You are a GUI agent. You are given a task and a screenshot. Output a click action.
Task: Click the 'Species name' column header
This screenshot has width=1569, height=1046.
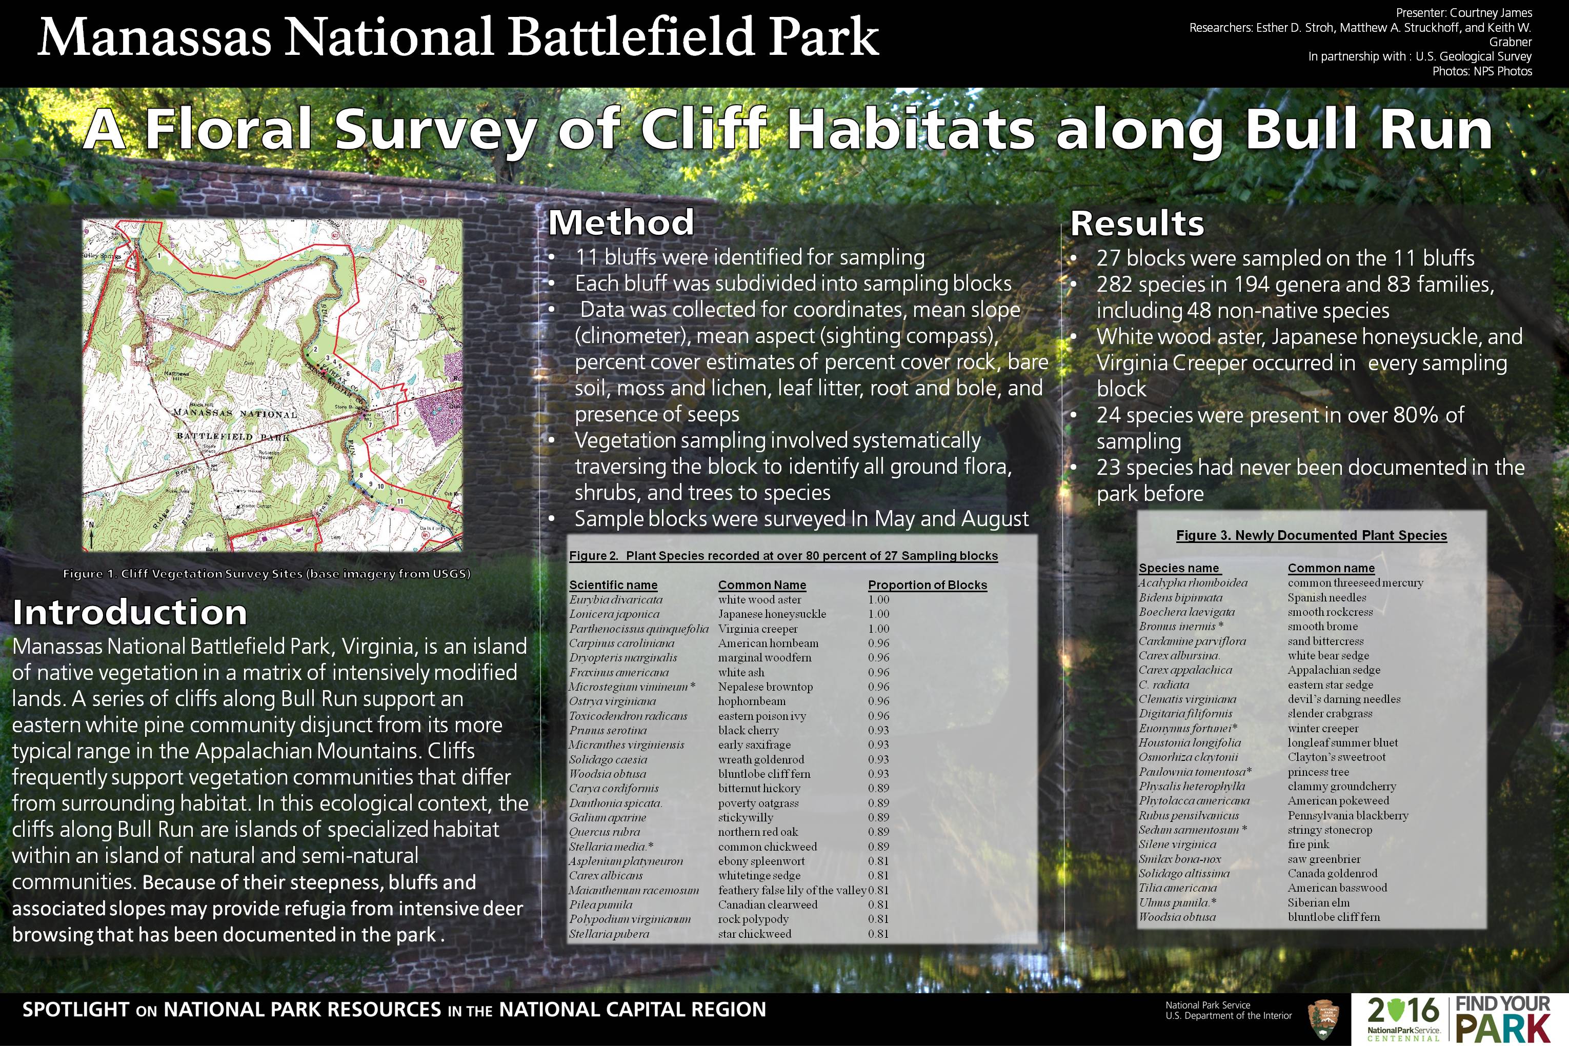coord(1179,568)
